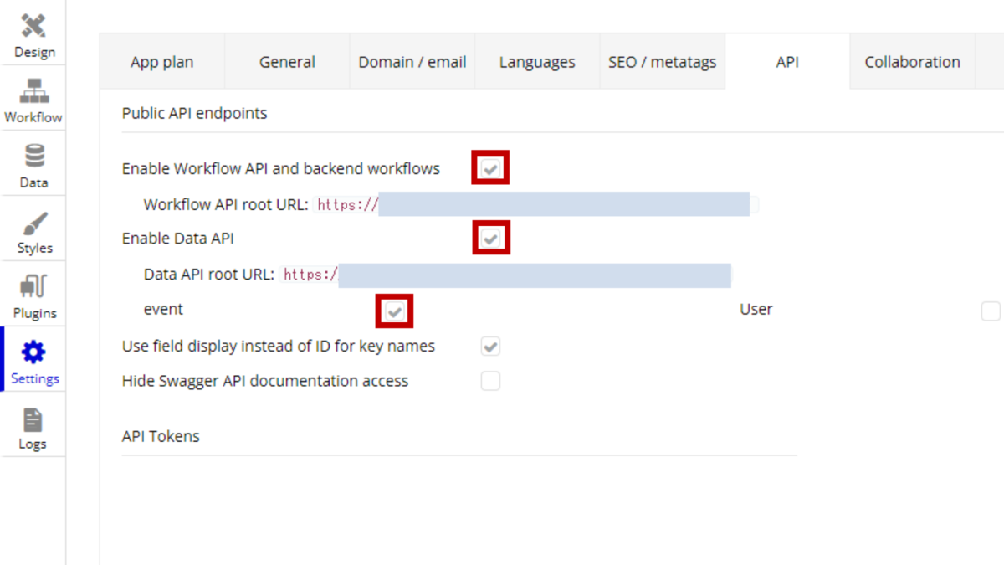This screenshot has height=565, width=1004.
Task: Click the Public API endpoints heading
Action: click(x=195, y=113)
